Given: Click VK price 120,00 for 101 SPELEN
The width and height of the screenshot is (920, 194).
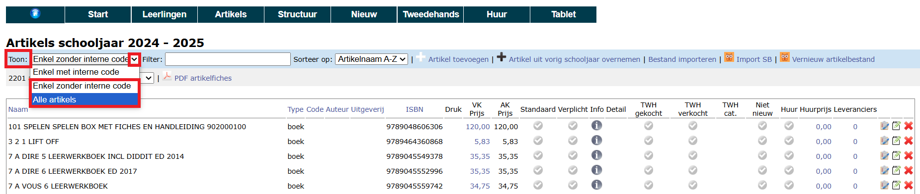Looking at the screenshot, I should pos(478,127).
